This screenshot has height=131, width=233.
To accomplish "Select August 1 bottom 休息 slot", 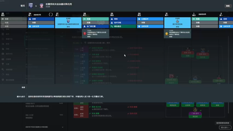I will pos(205,26).
